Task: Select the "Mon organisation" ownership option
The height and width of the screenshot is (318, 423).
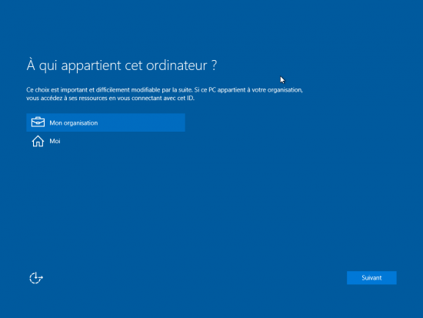Action: pyautogui.click(x=106, y=122)
